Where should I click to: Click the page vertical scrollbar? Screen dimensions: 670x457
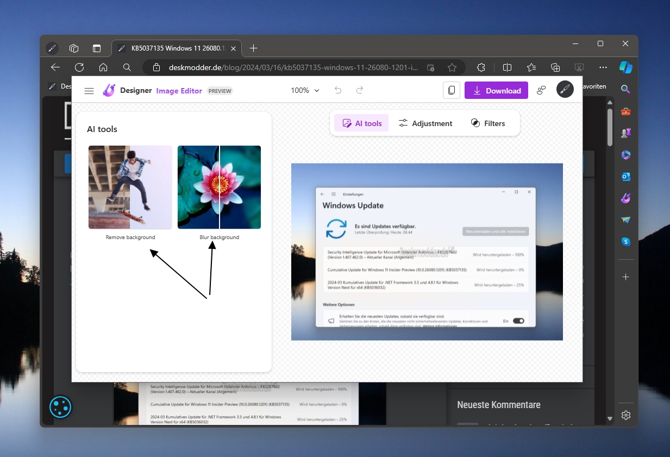[610, 127]
